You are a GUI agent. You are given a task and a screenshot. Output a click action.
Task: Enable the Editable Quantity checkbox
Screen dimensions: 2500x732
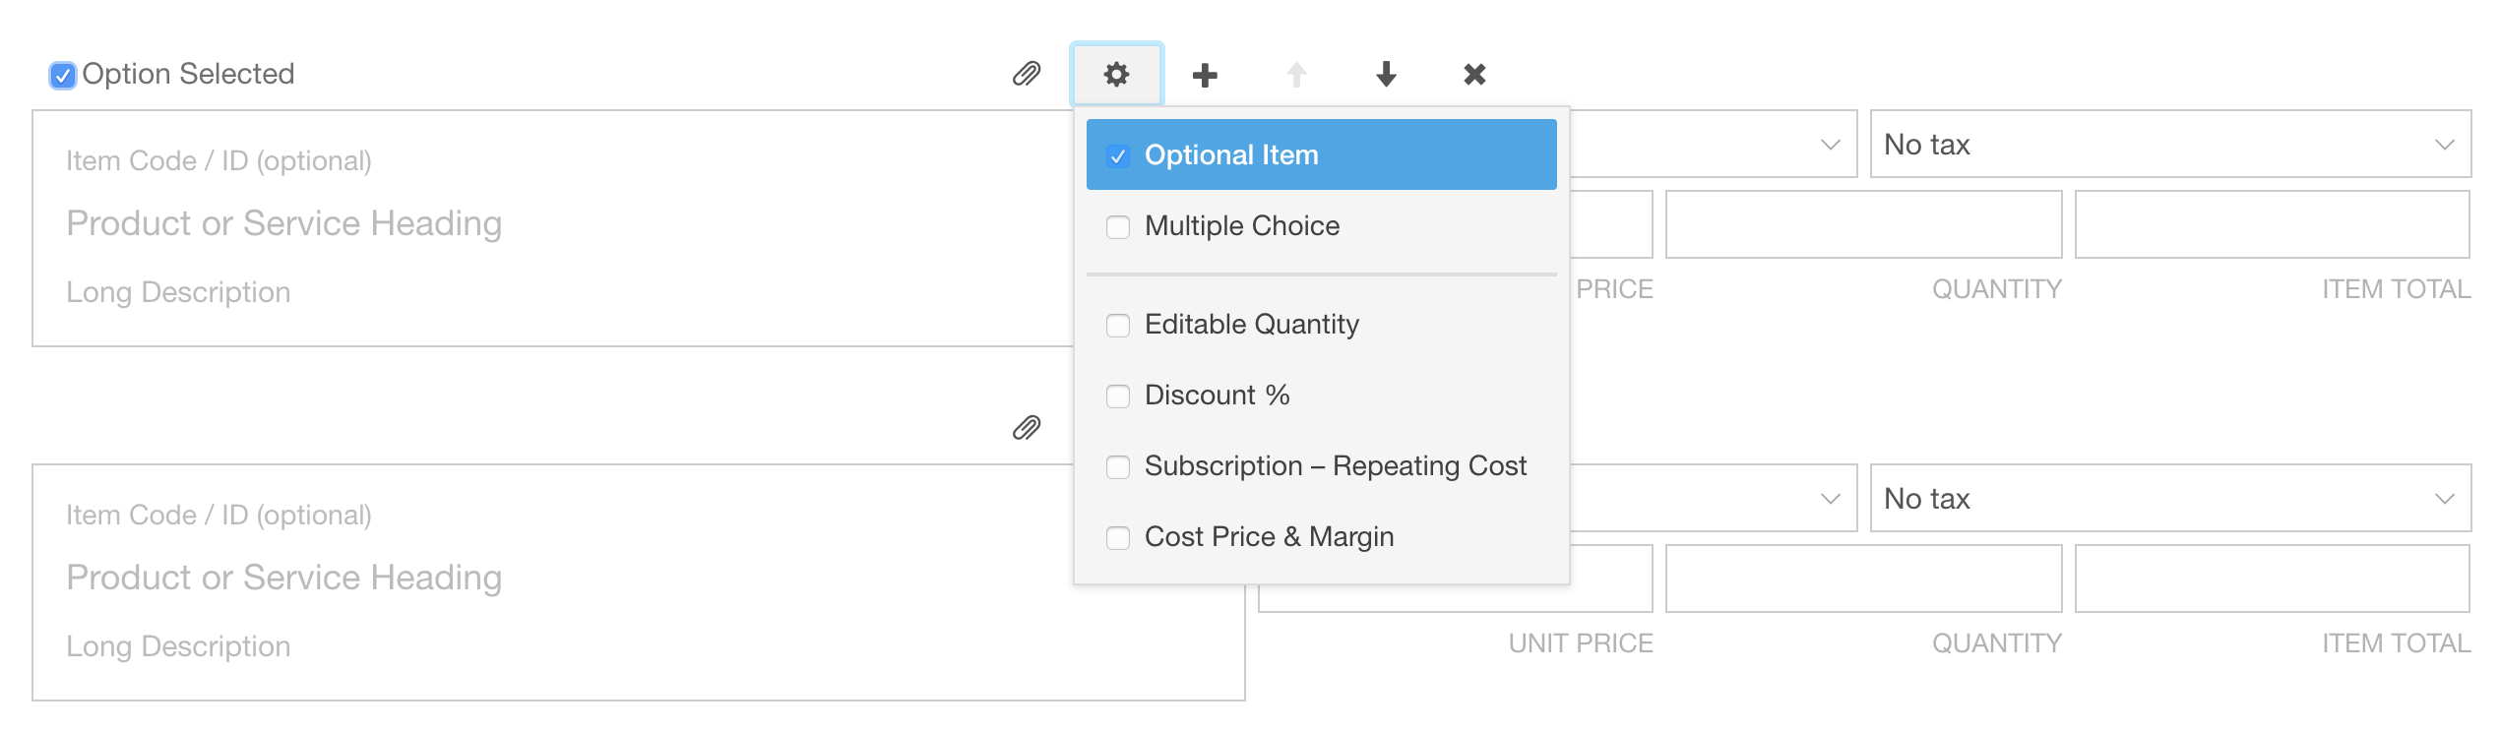[1118, 326]
